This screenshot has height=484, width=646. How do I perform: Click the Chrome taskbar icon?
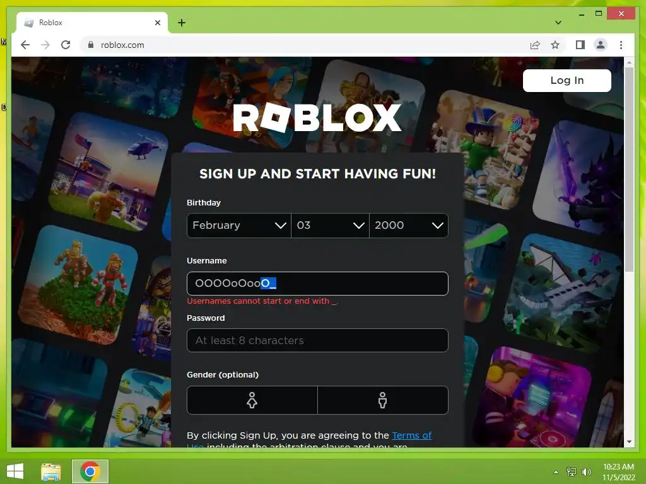90,471
